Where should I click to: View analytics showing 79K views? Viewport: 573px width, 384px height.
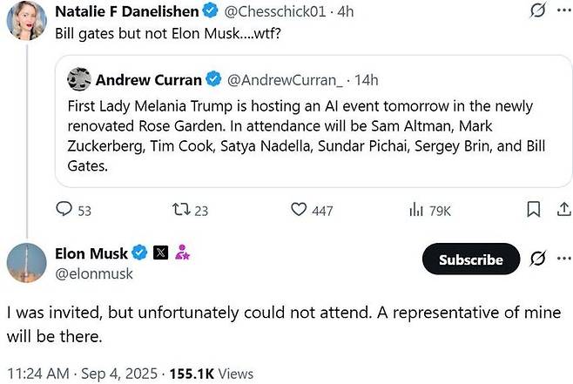(x=430, y=211)
